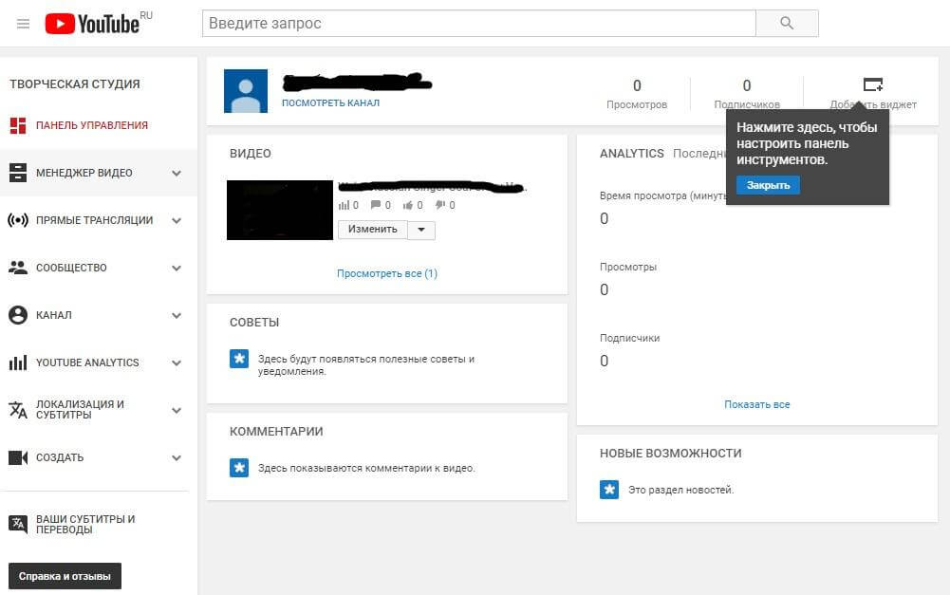Viewport: 950px width, 595px height.
Task: Expand the YouTube Analytics chevron
Action: pos(177,362)
